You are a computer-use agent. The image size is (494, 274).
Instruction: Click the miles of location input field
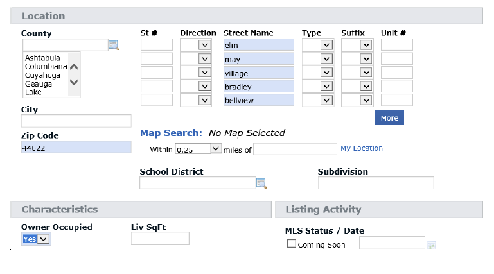coord(295,149)
